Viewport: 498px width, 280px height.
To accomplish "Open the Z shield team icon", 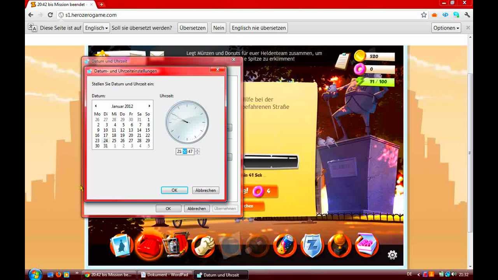I will click(312, 245).
